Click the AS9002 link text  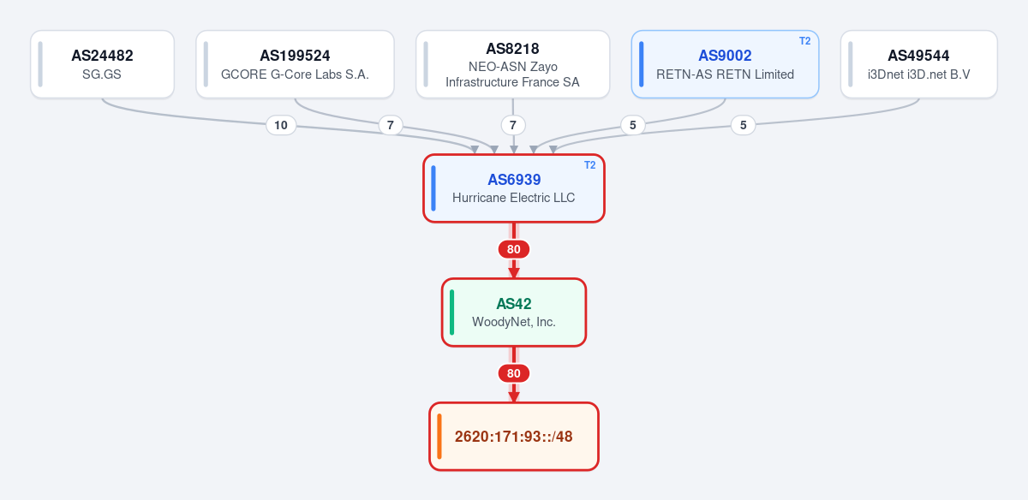pos(725,56)
